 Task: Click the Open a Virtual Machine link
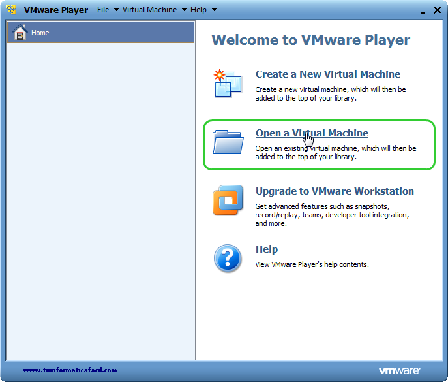(312, 133)
